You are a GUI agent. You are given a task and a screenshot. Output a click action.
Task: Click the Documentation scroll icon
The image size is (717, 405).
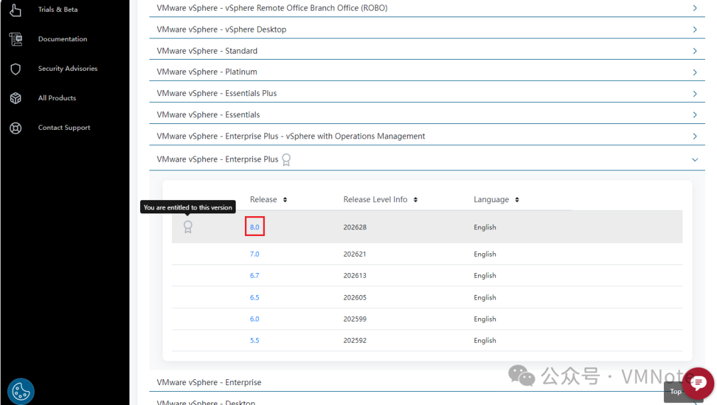point(15,39)
